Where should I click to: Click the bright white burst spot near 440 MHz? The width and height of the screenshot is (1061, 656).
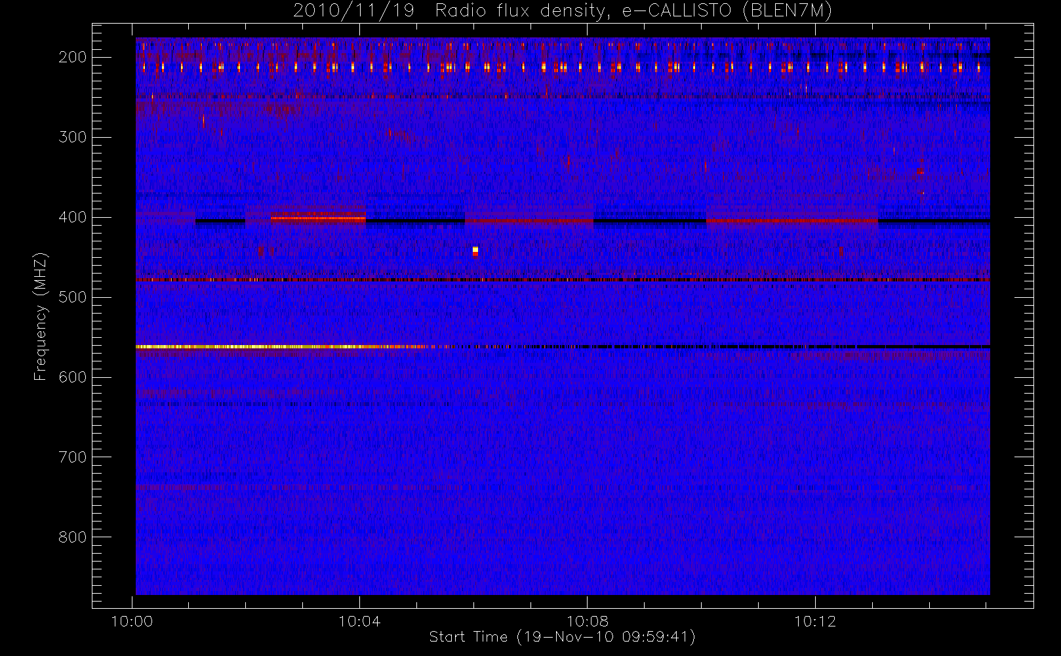point(475,251)
